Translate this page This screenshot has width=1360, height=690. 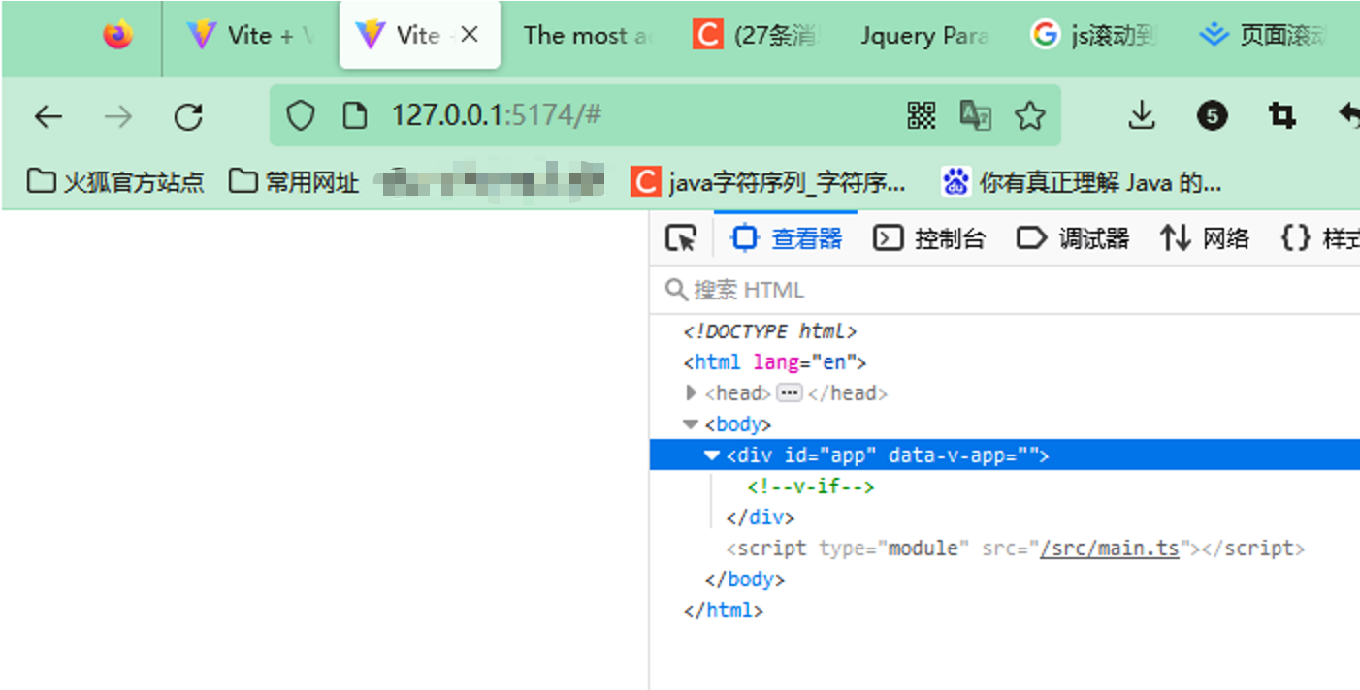click(975, 116)
